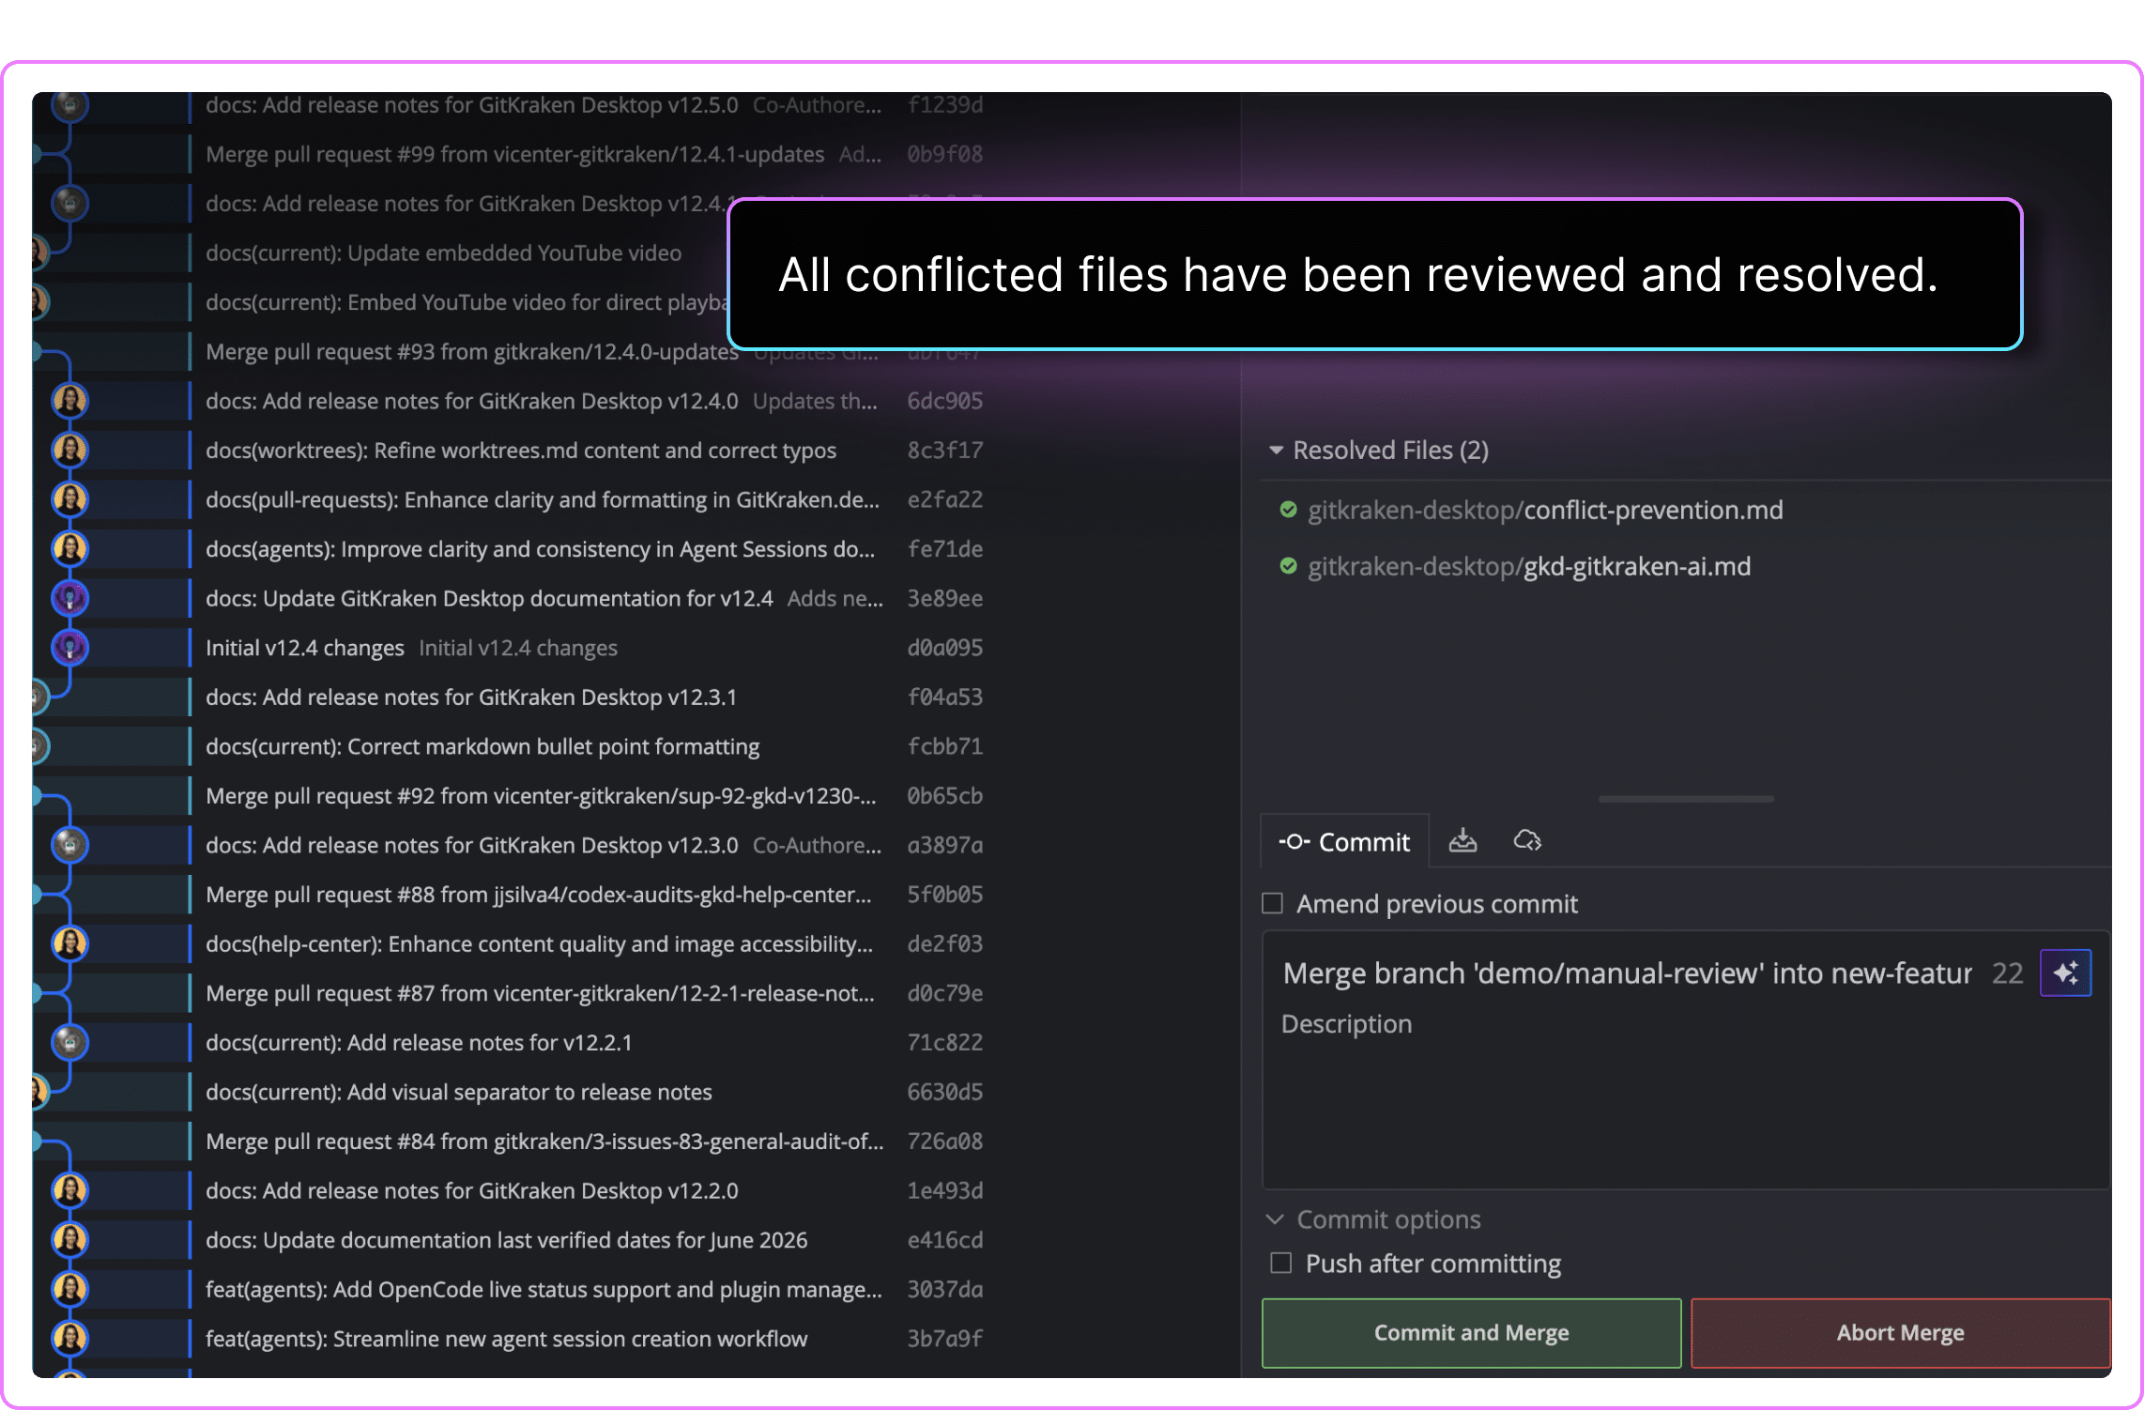Click green check beside gkd-gitkraken-ai.md

tap(1288, 566)
